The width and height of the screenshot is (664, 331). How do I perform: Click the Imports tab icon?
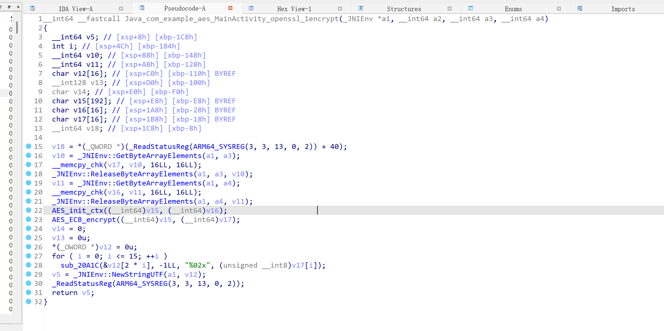pos(580,9)
